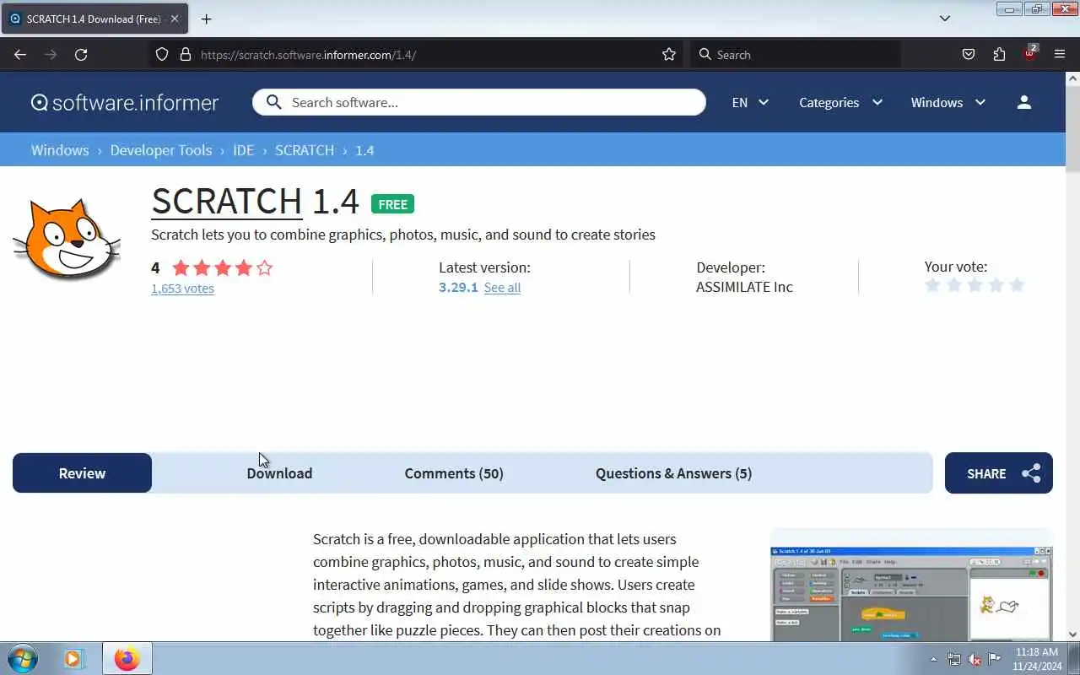
Task: Click the SCRATCH title link
Action: tap(226, 202)
